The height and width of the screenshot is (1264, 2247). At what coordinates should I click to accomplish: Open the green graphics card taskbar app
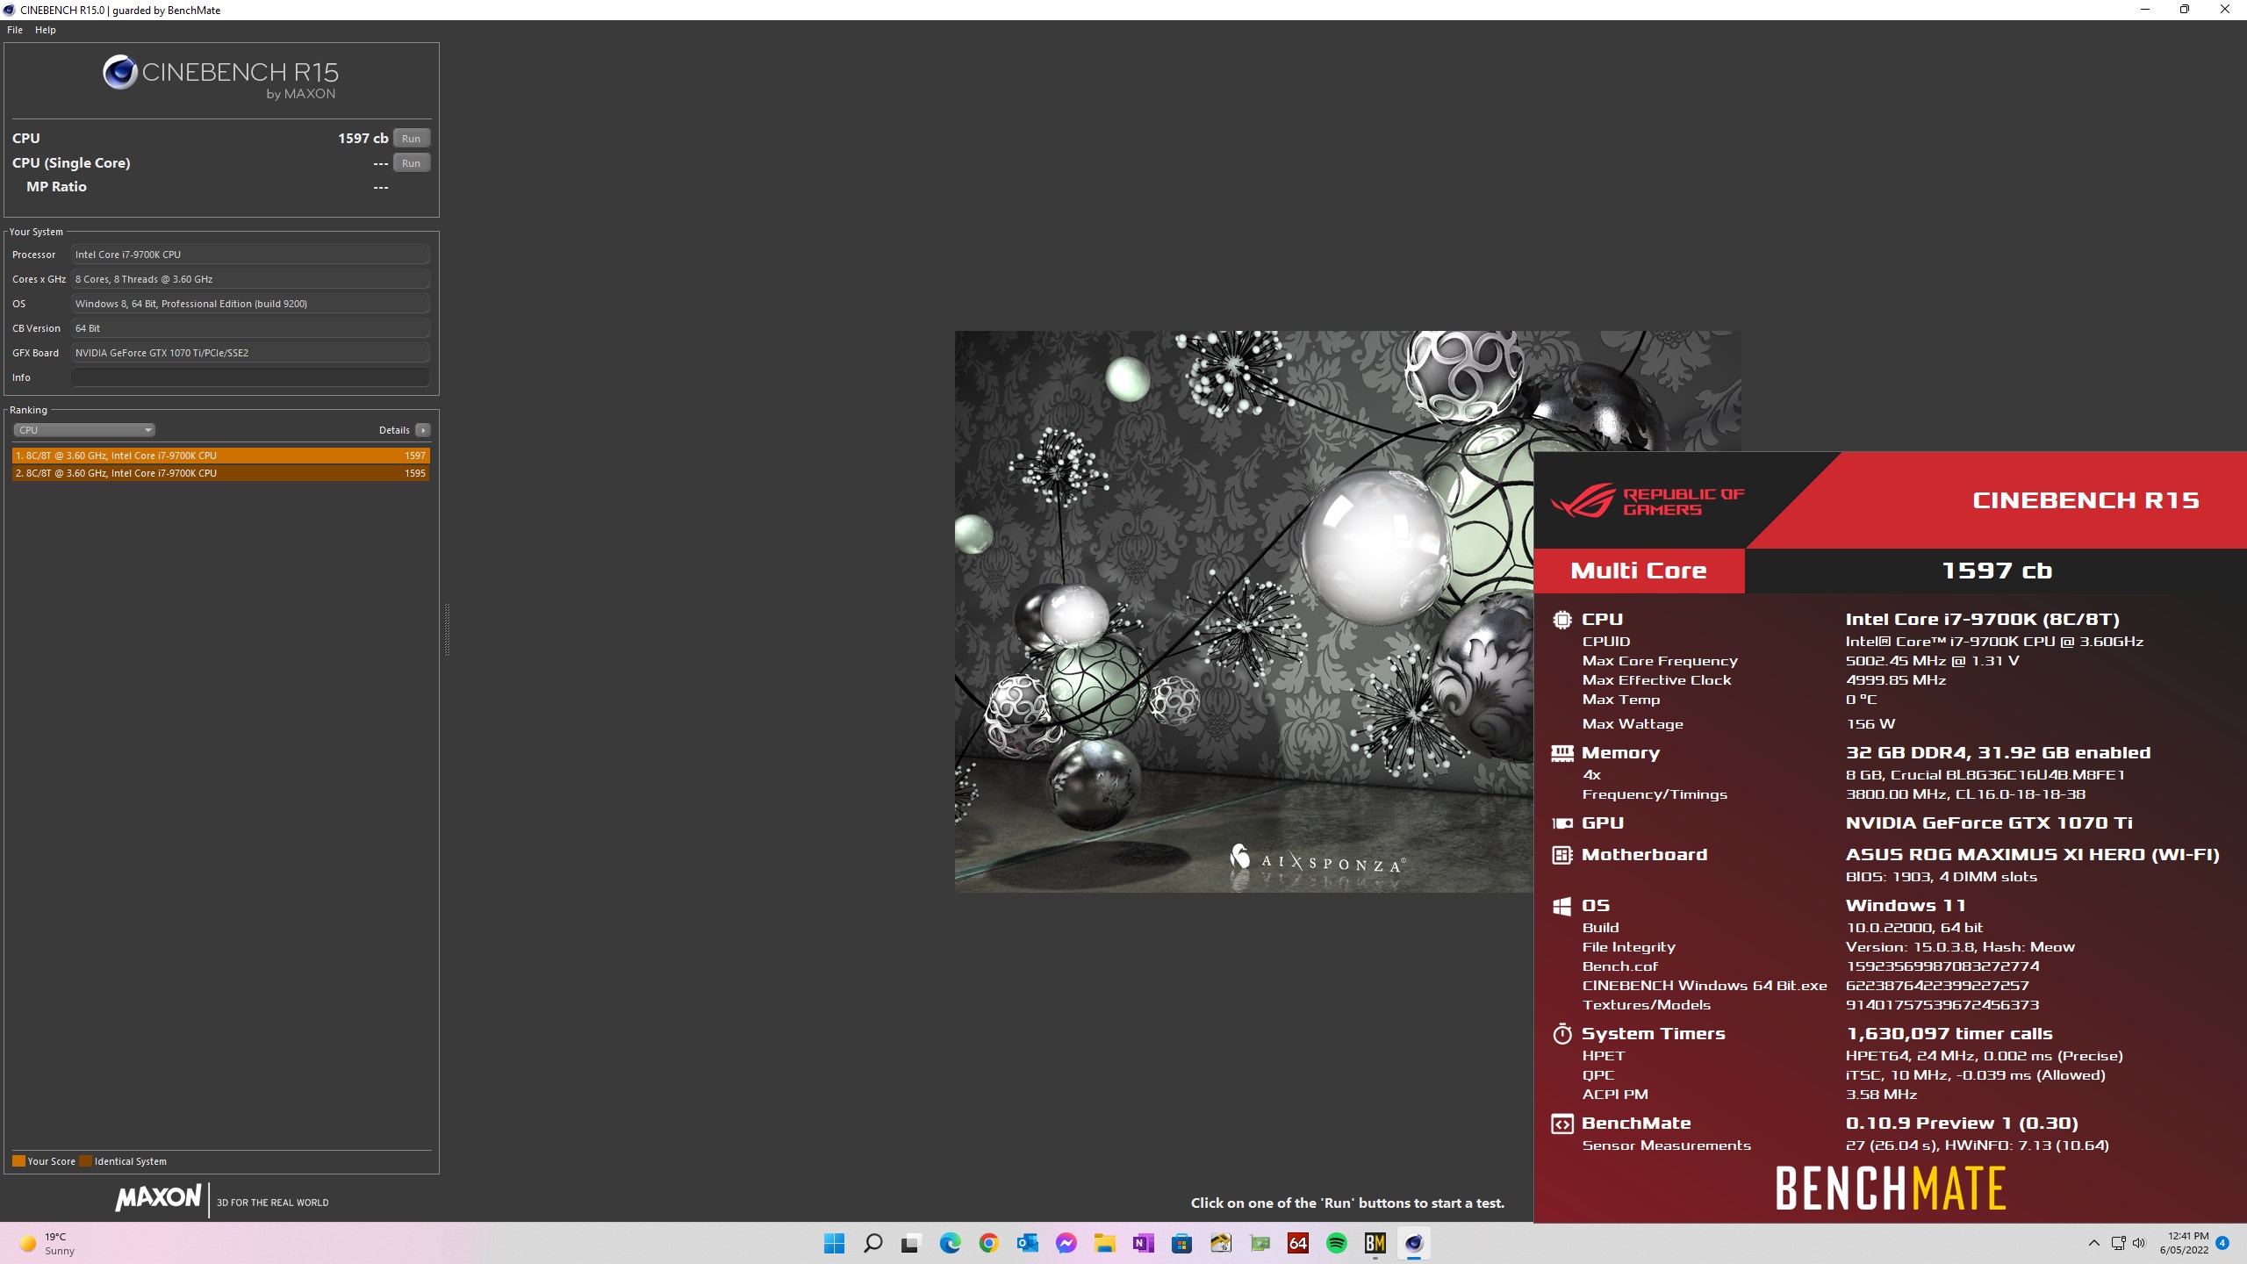tap(1260, 1243)
